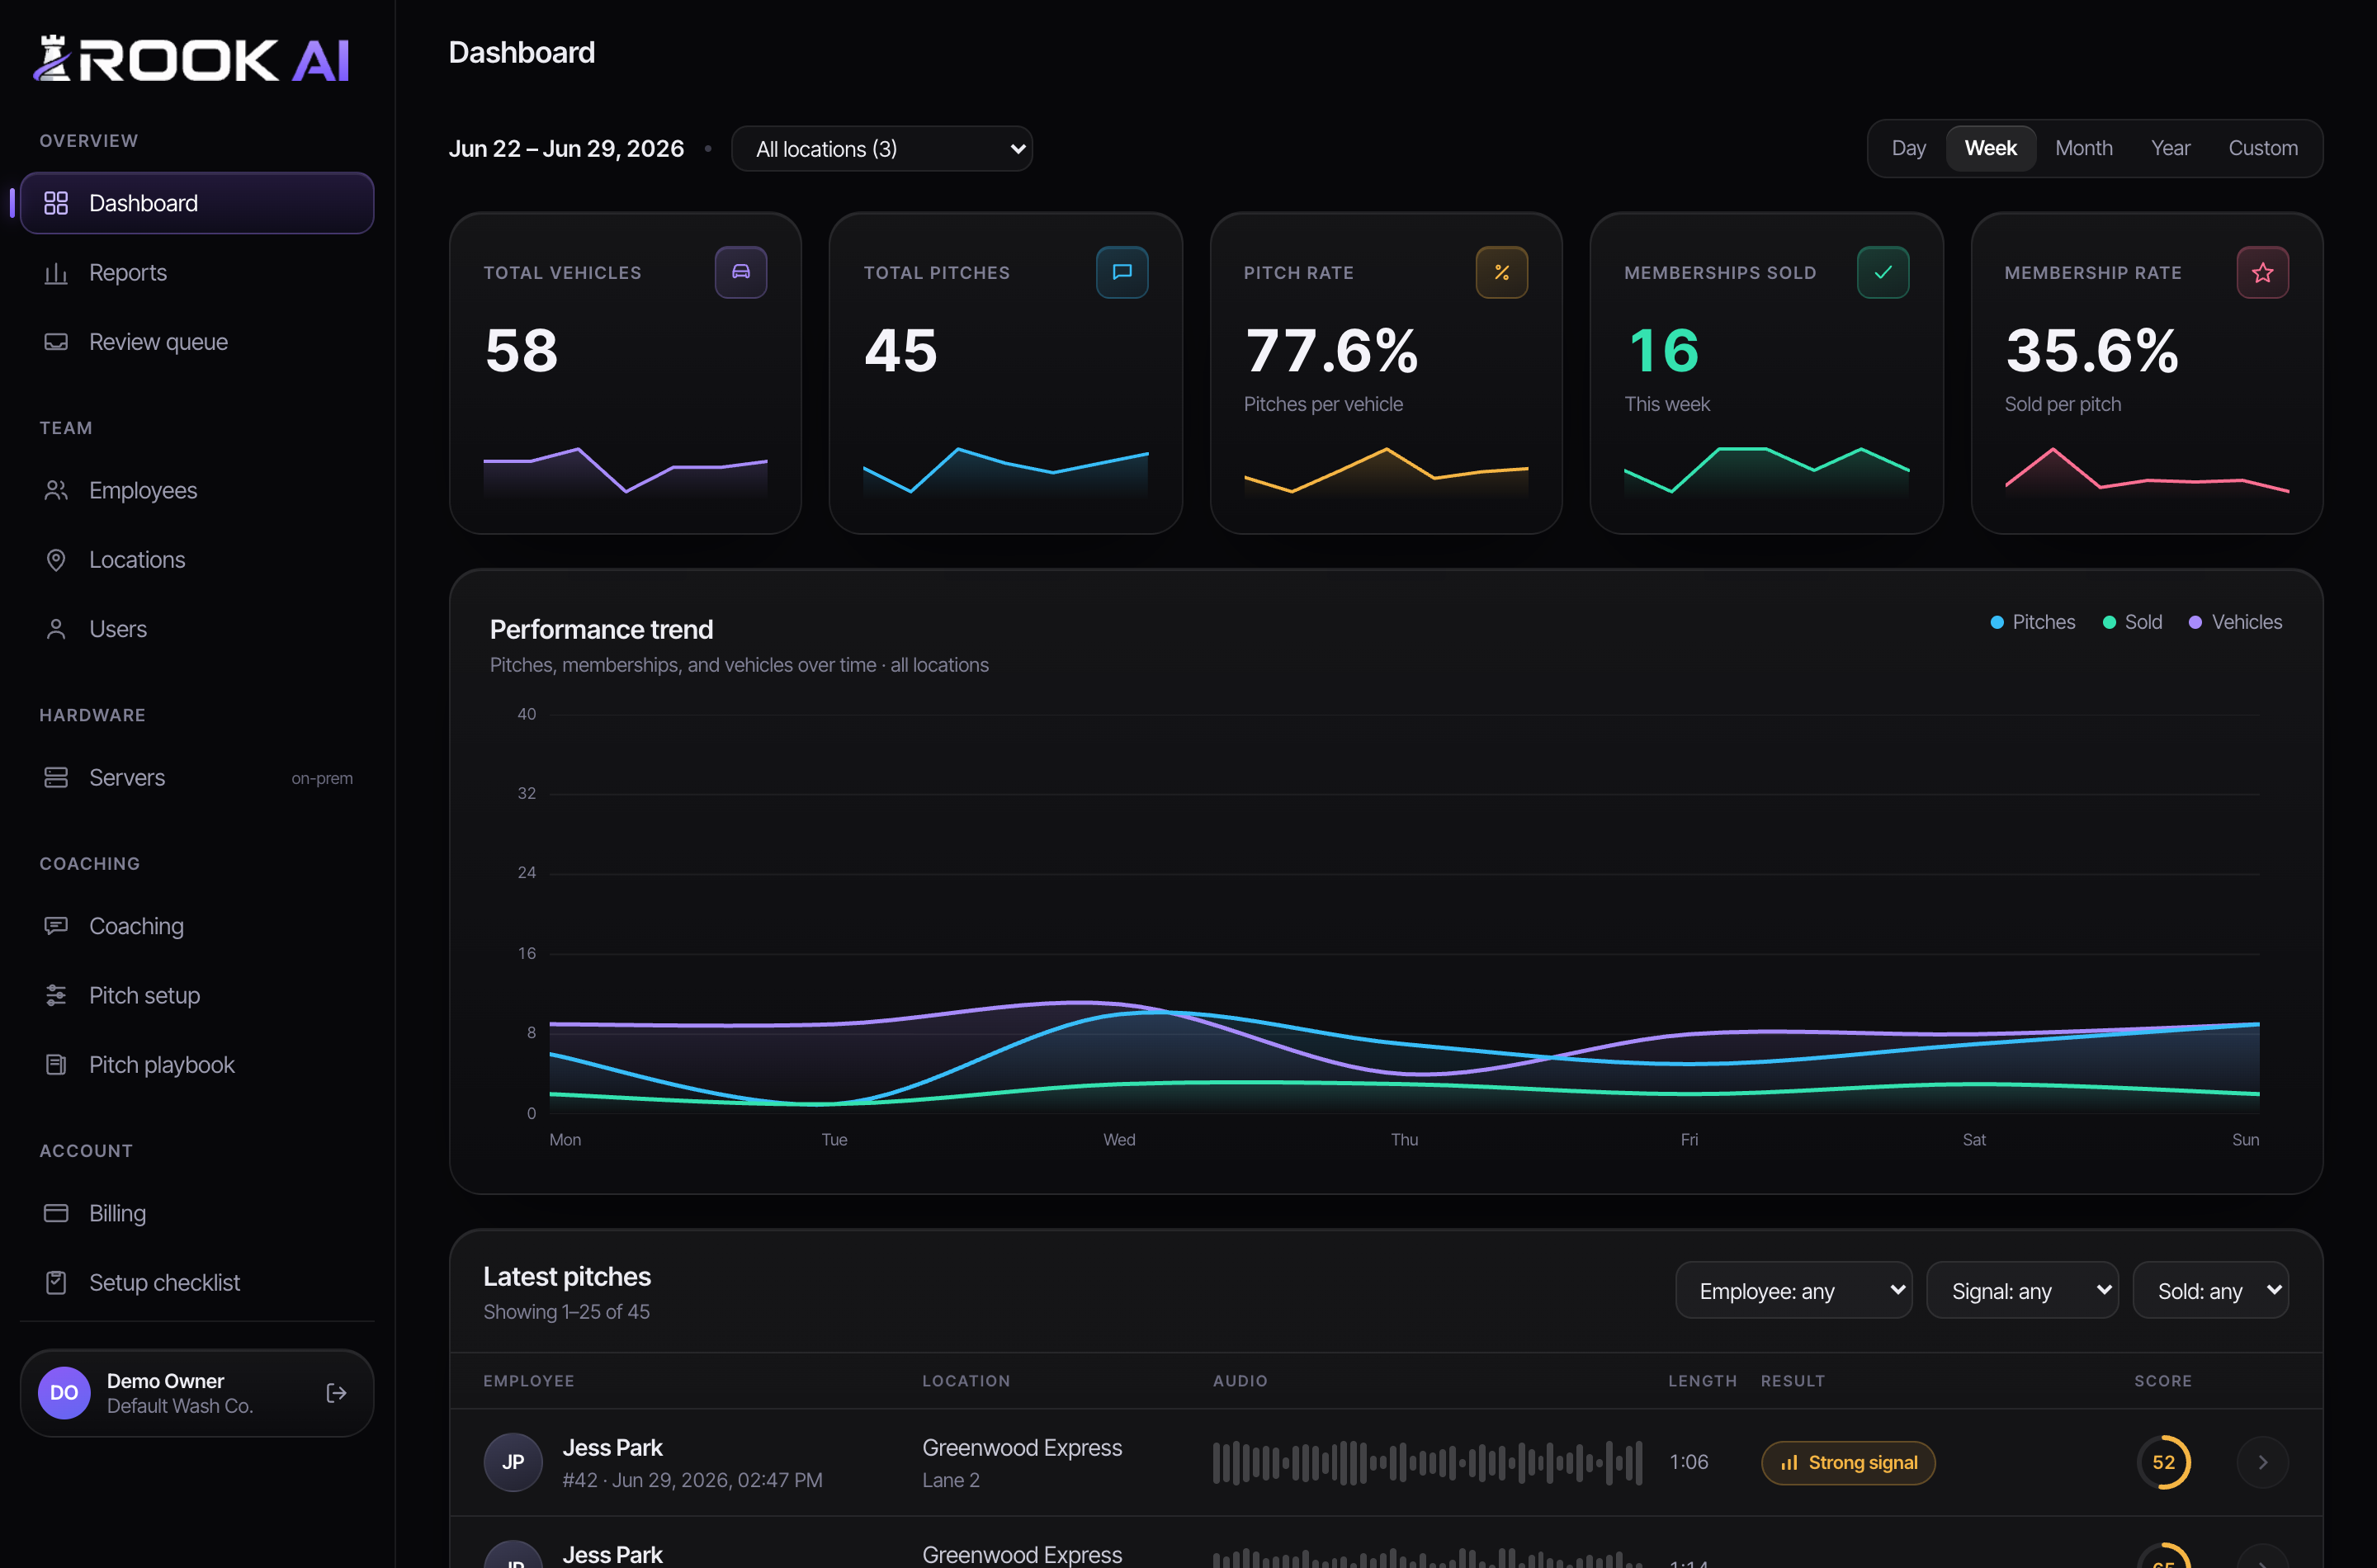Viewport: 2377px width, 1568px height.
Task: Click the DO avatar in the account box
Action: pyautogui.click(x=64, y=1393)
